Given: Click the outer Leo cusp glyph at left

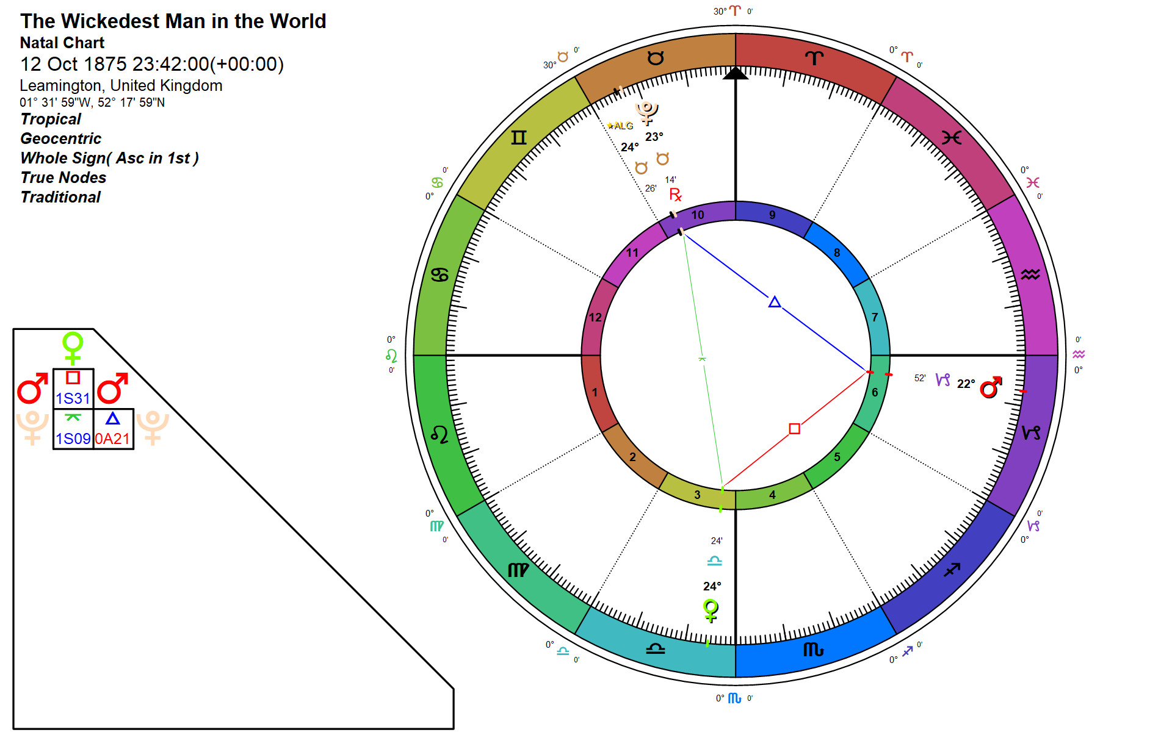Looking at the screenshot, I should 391,356.
